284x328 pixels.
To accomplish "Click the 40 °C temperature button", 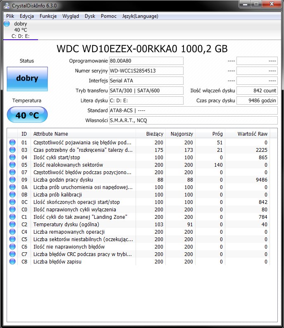I will (27, 115).
